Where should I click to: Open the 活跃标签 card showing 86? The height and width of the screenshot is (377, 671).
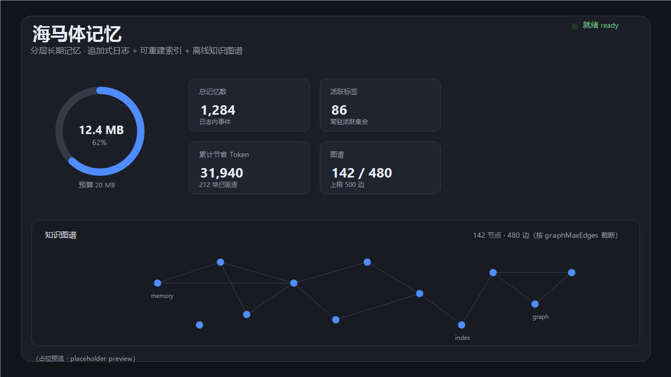(380, 105)
